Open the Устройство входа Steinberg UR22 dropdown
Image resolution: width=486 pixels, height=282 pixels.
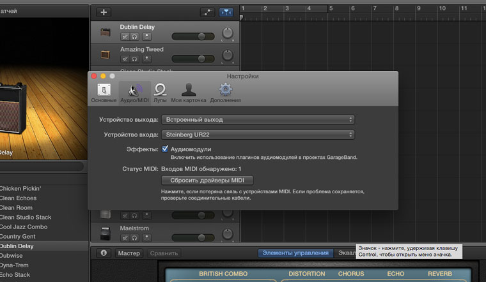(x=258, y=135)
